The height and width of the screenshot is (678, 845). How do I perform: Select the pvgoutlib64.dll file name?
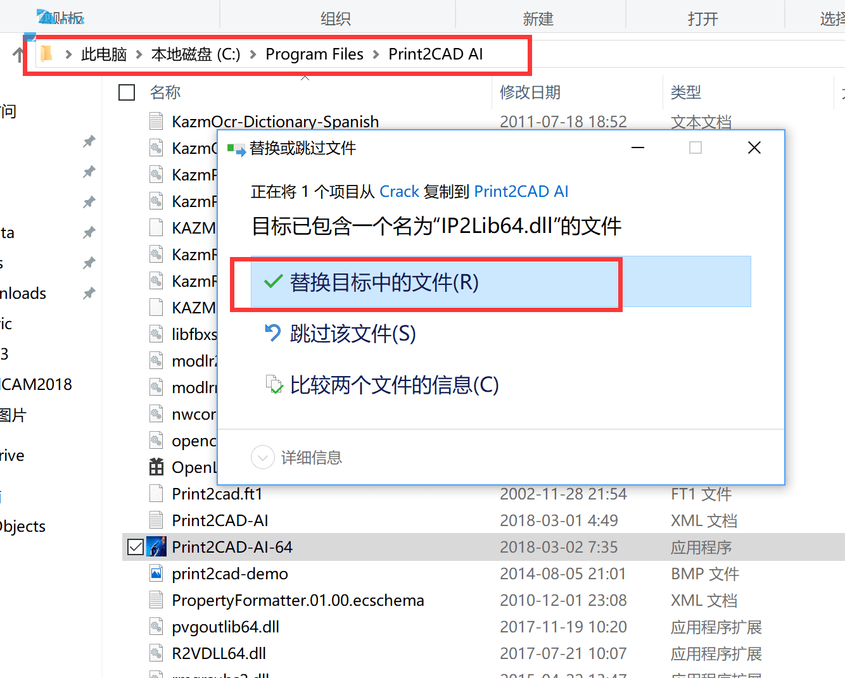[226, 627]
